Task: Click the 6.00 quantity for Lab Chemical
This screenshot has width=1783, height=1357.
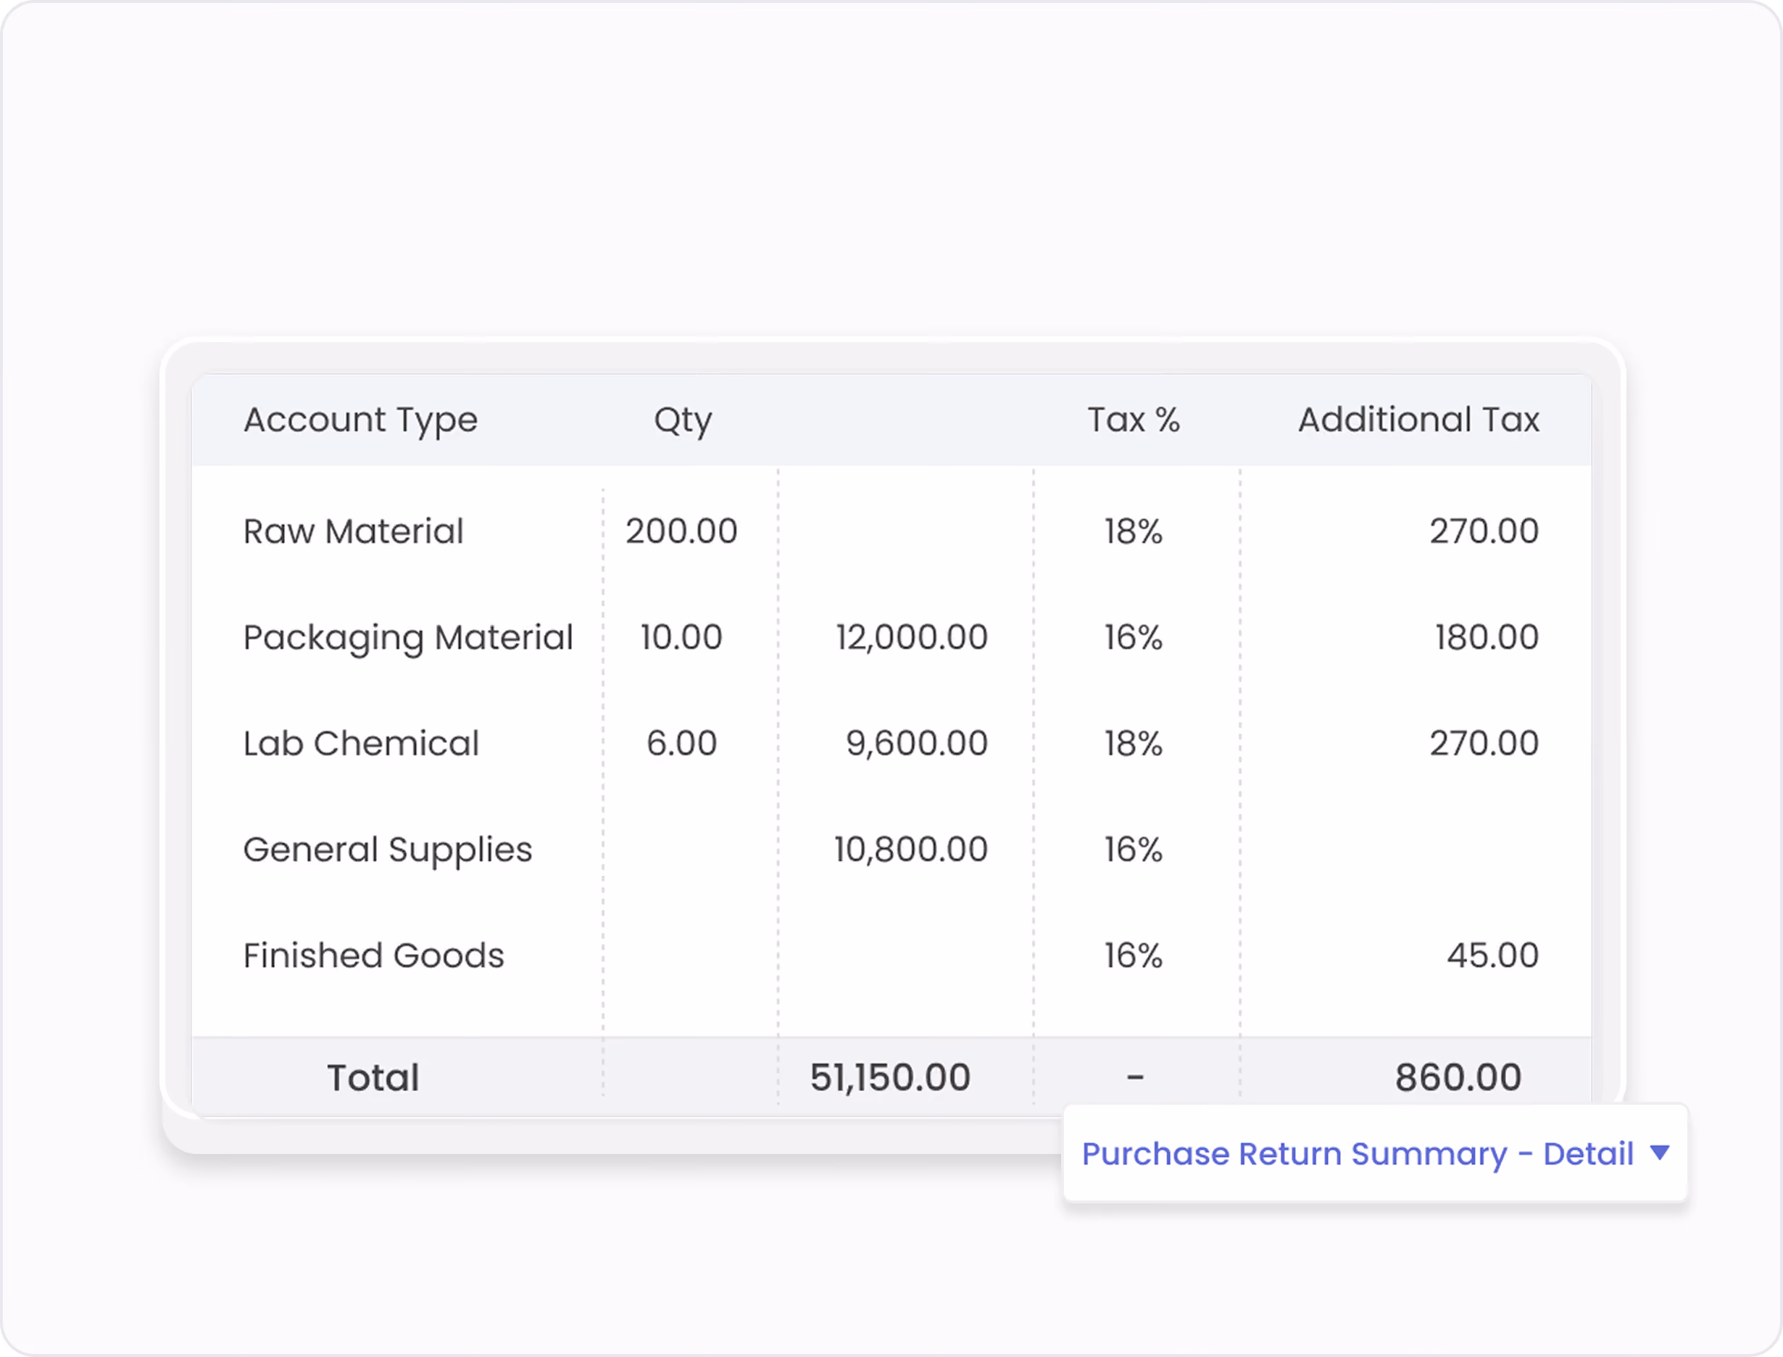Action: tap(681, 743)
